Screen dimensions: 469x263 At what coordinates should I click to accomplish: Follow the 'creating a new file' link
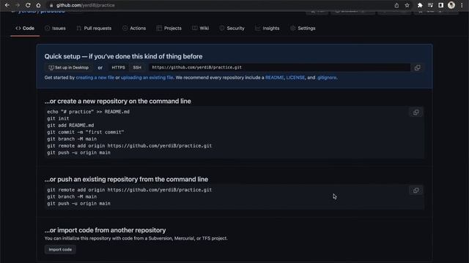coord(95,77)
